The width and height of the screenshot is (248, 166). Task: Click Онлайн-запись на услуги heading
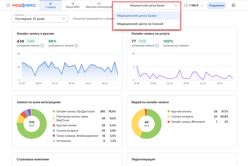pos(150,34)
